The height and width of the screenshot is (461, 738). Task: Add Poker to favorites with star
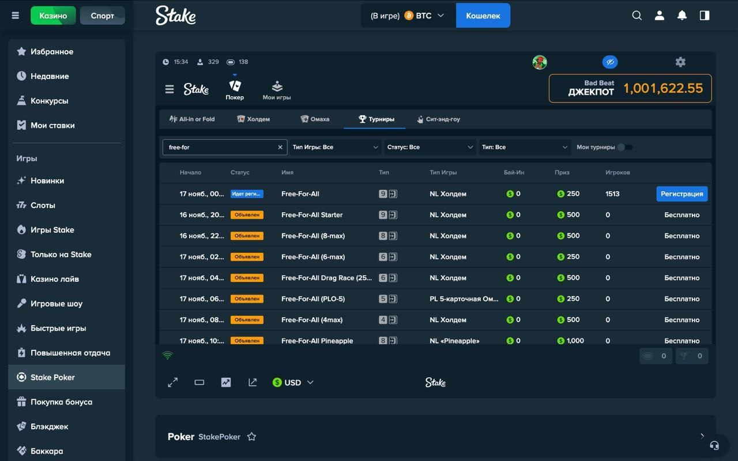(251, 437)
